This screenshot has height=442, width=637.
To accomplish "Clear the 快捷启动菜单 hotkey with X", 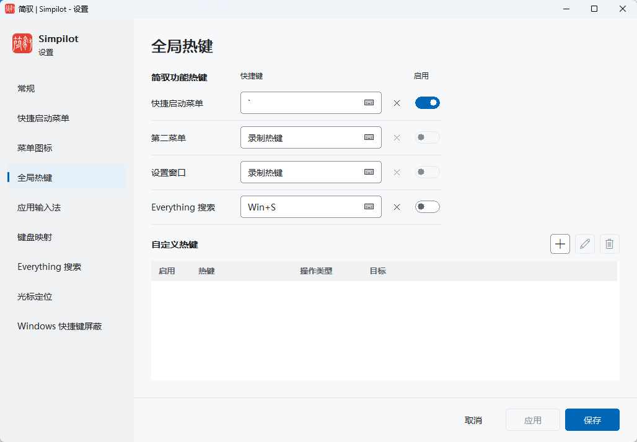I will pyautogui.click(x=397, y=103).
